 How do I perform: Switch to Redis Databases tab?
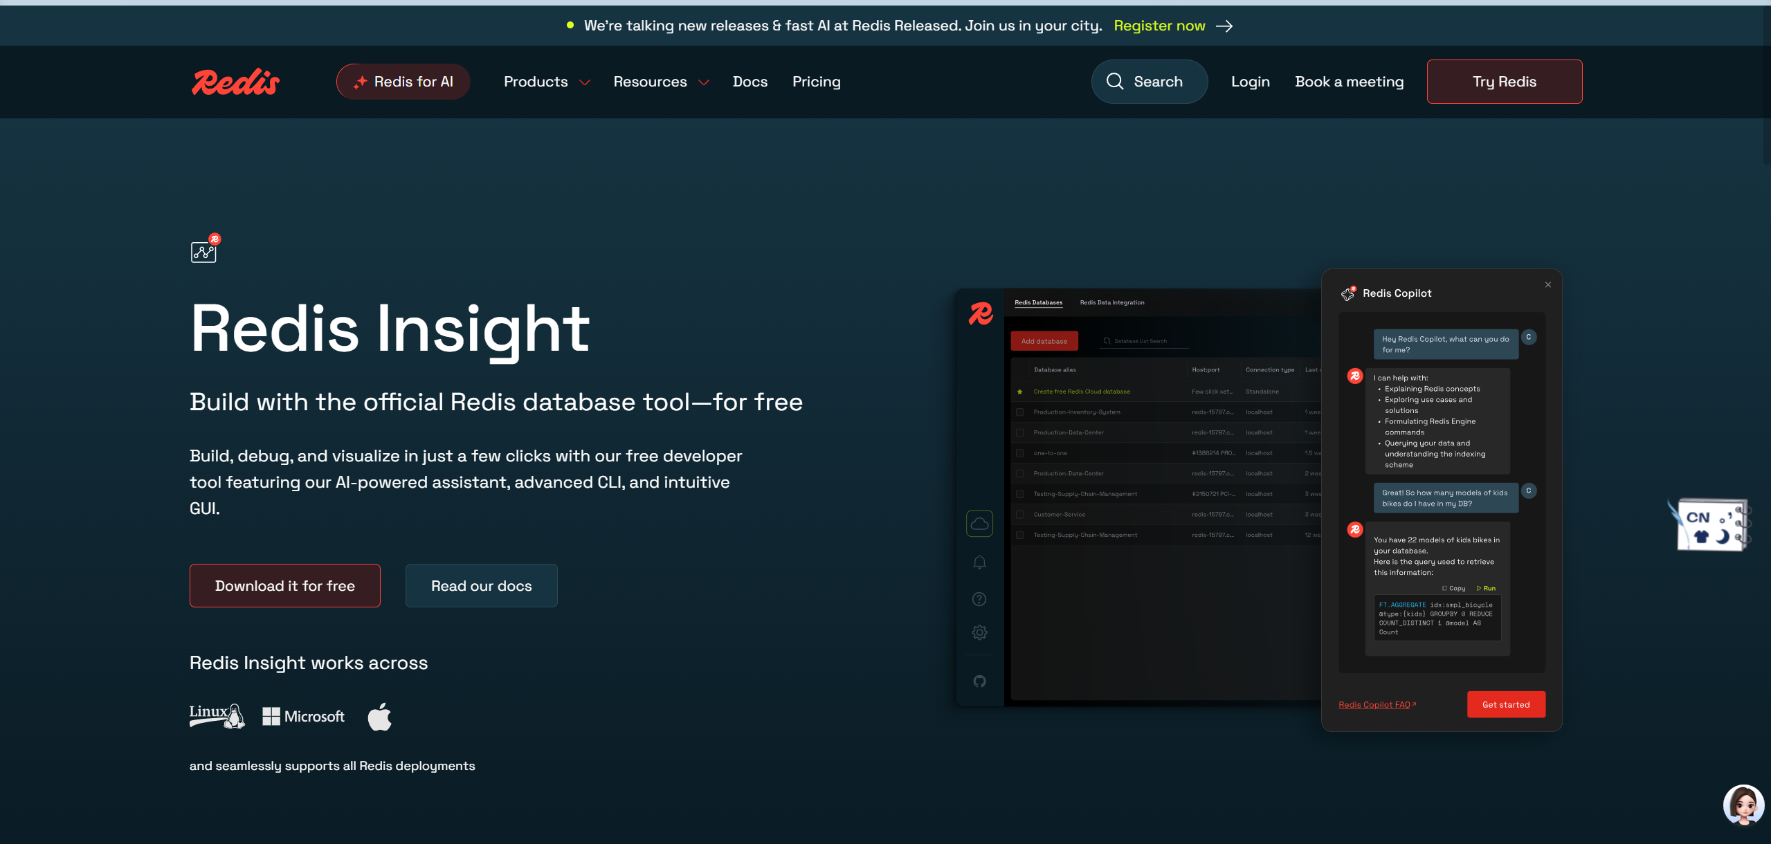click(x=1038, y=302)
